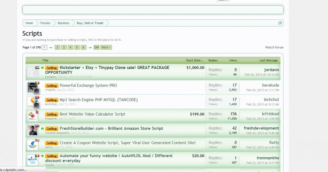Sort thread list by Replies column
328x172 pixels.
pos(213,60)
